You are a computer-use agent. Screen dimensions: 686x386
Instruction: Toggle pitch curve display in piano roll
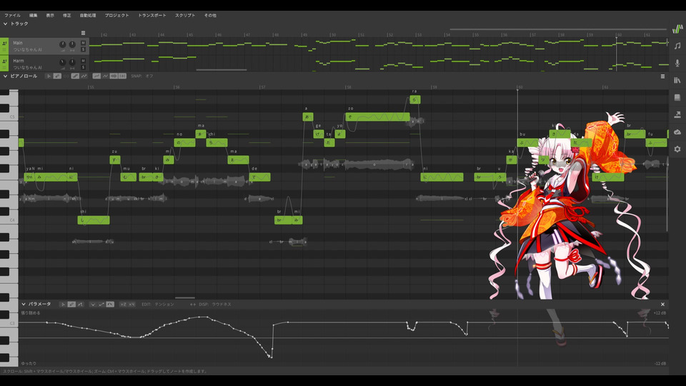click(x=96, y=76)
